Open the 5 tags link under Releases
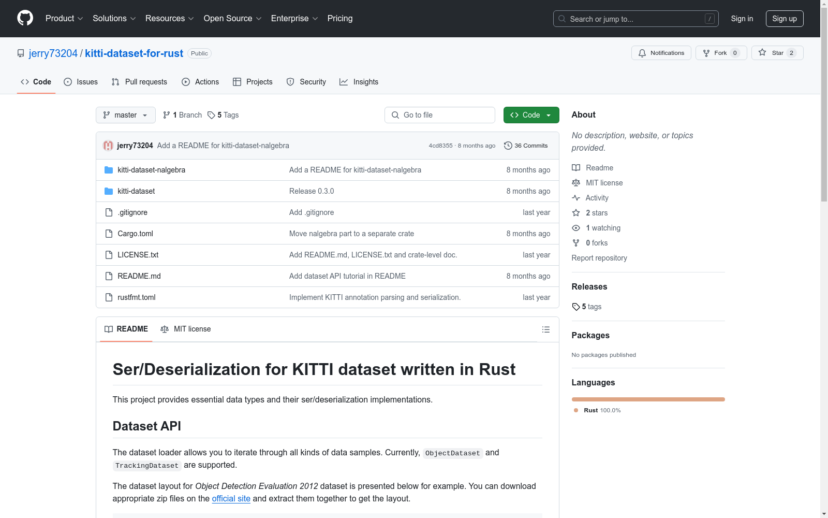The height and width of the screenshot is (518, 828). pos(587,307)
